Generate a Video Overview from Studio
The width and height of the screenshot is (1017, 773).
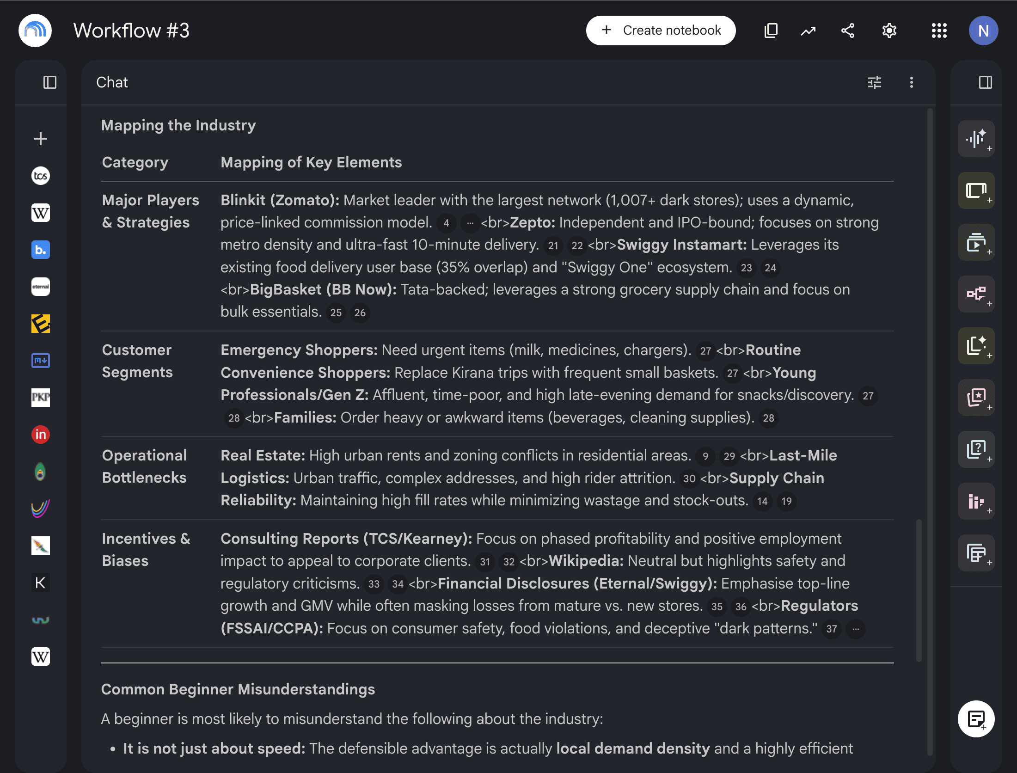pyautogui.click(x=976, y=242)
